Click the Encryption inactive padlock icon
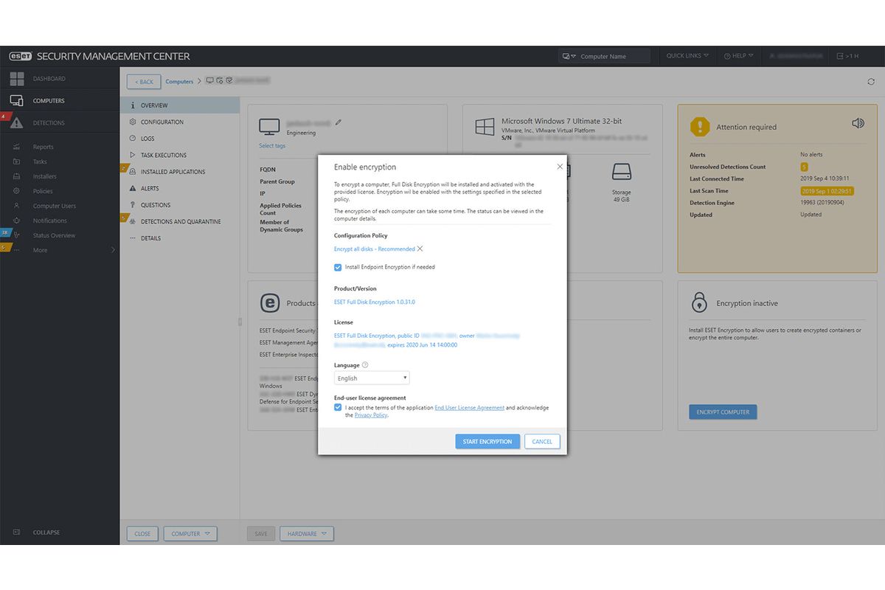885x590 pixels. pyautogui.click(x=699, y=302)
